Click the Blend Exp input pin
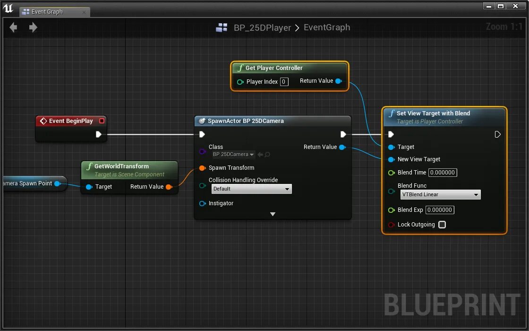The image size is (529, 331). (392, 210)
